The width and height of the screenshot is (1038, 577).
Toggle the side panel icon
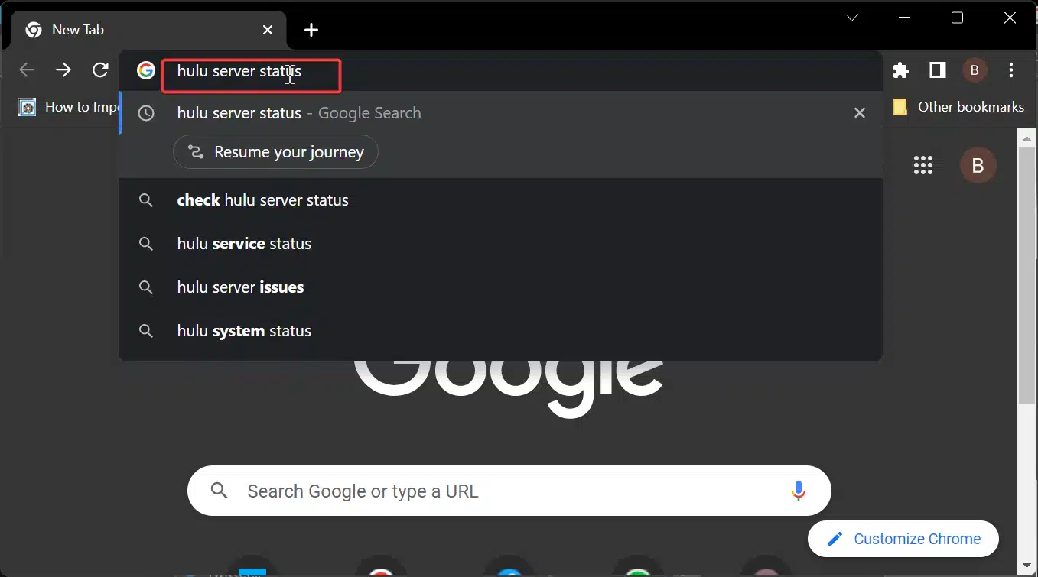tap(938, 70)
